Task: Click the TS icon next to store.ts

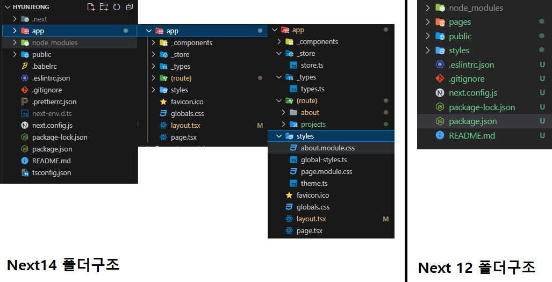Action: (x=293, y=66)
